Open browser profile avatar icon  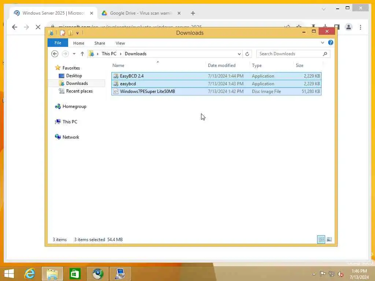[349, 27]
